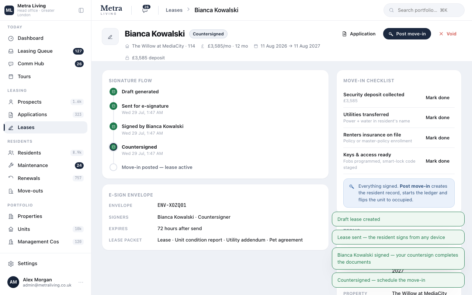Open the three-dot menu beside Alex Morgan

tap(81, 282)
